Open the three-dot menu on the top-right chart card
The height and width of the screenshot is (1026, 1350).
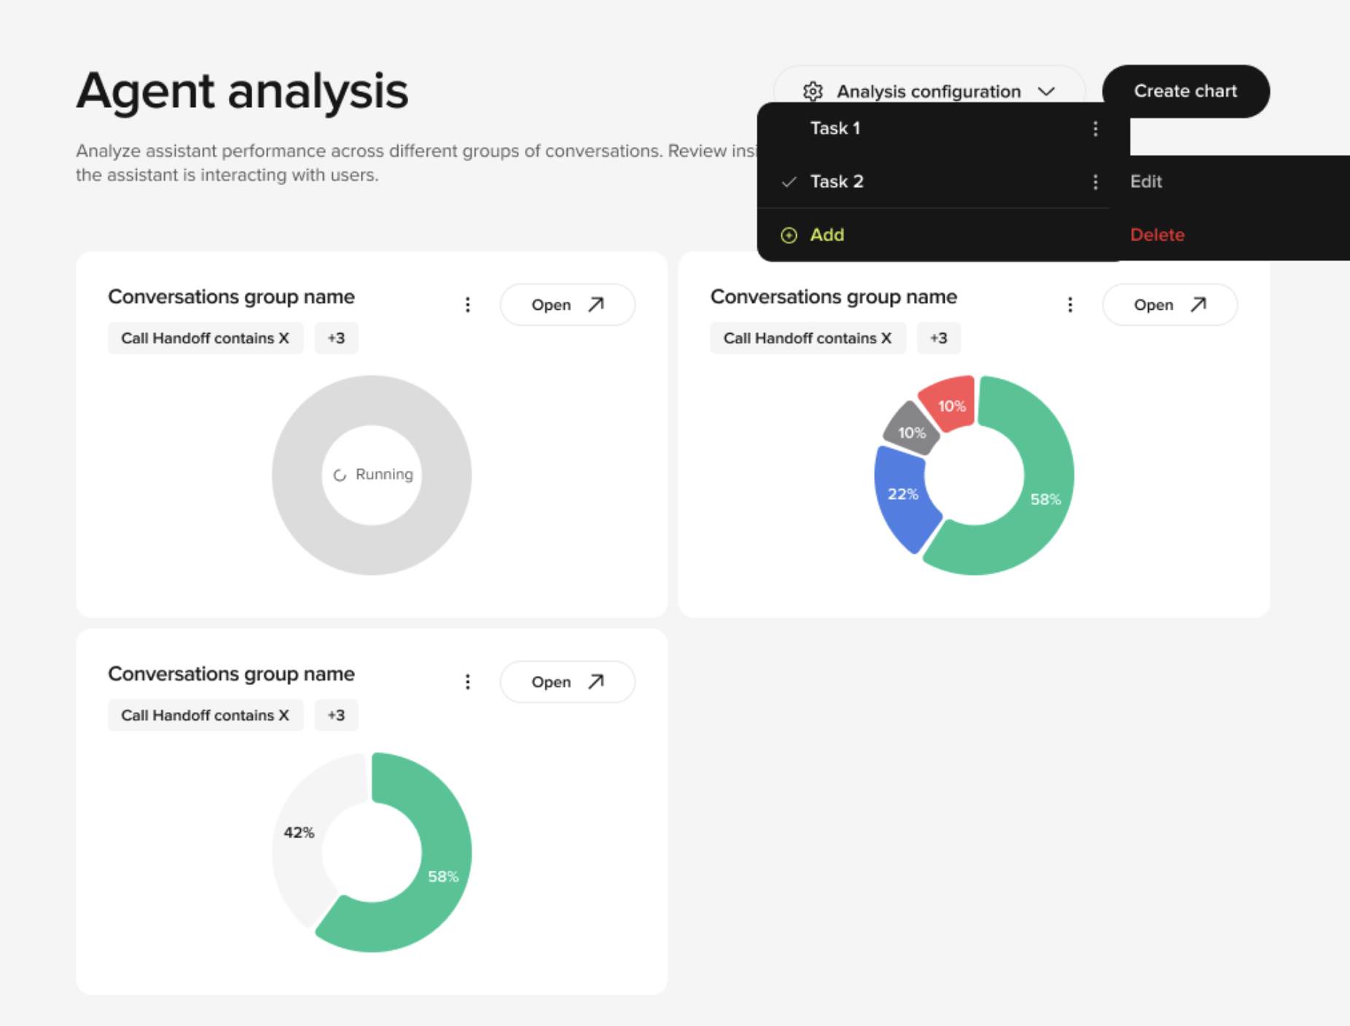coord(1069,305)
